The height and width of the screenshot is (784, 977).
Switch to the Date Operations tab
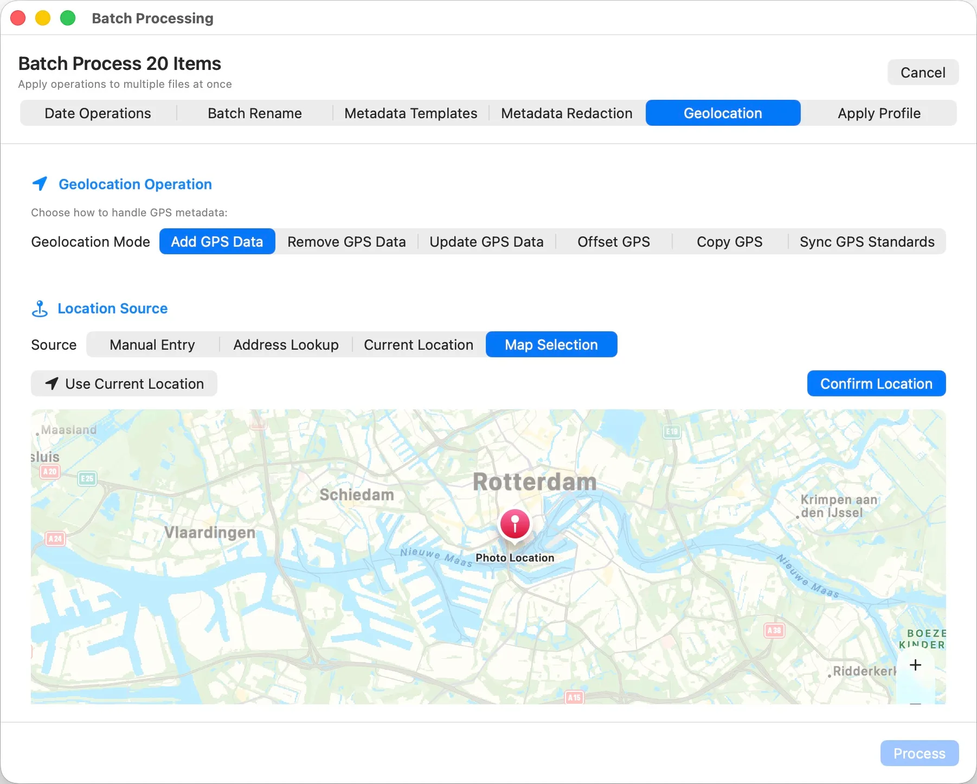click(x=98, y=113)
